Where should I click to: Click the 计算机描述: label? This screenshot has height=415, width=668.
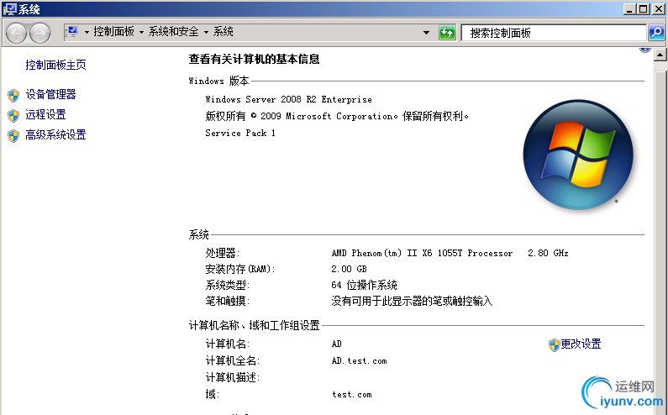(x=233, y=377)
